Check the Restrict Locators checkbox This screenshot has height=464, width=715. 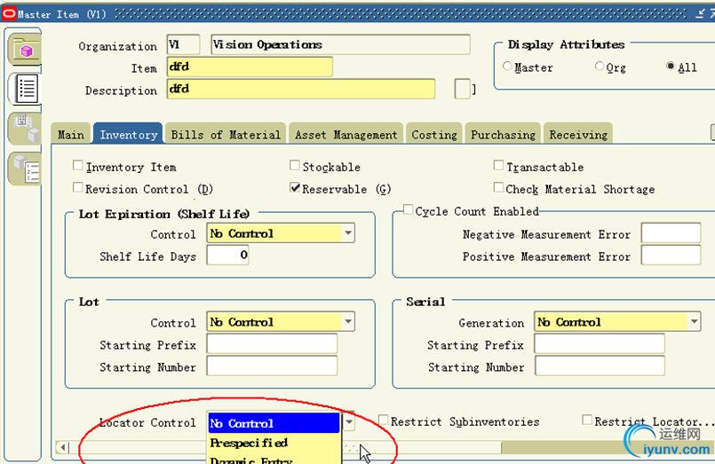tap(587, 420)
